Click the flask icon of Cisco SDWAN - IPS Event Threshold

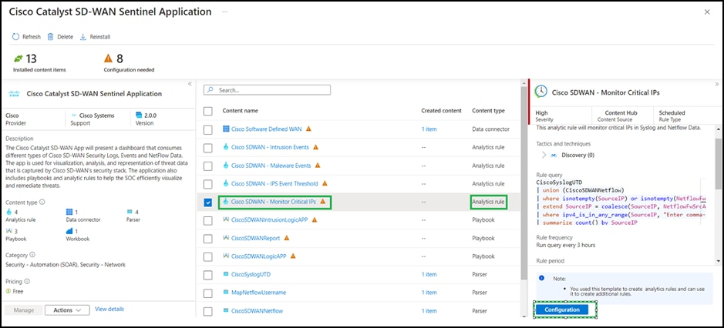[x=226, y=183]
